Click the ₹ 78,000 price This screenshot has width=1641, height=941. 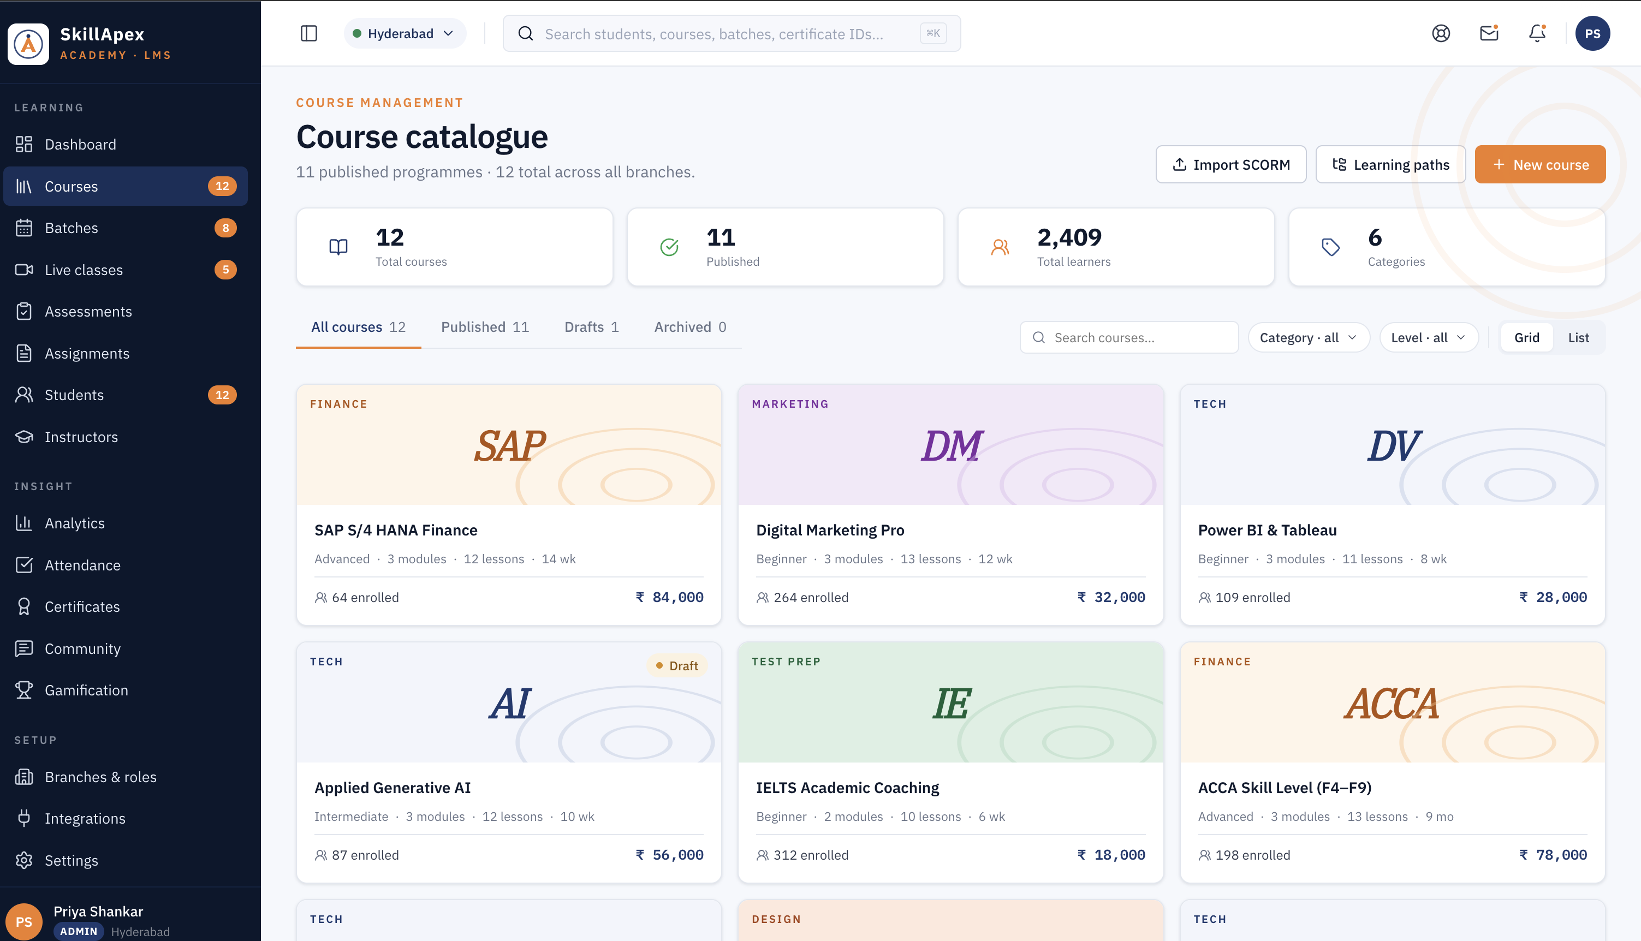point(1553,855)
